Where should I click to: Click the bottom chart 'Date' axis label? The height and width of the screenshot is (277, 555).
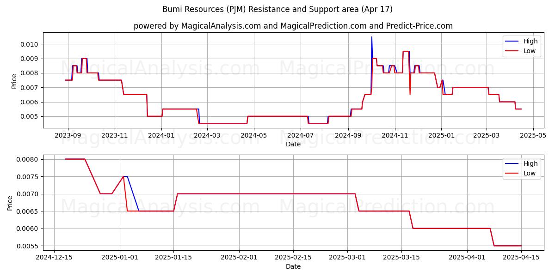[x=293, y=266]
